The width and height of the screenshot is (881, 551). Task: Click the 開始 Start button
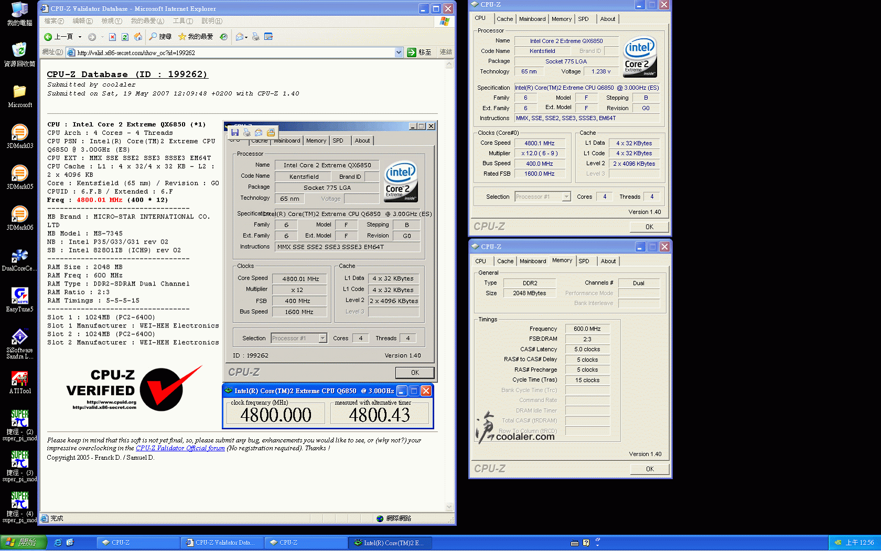click(x=24, y=543)
